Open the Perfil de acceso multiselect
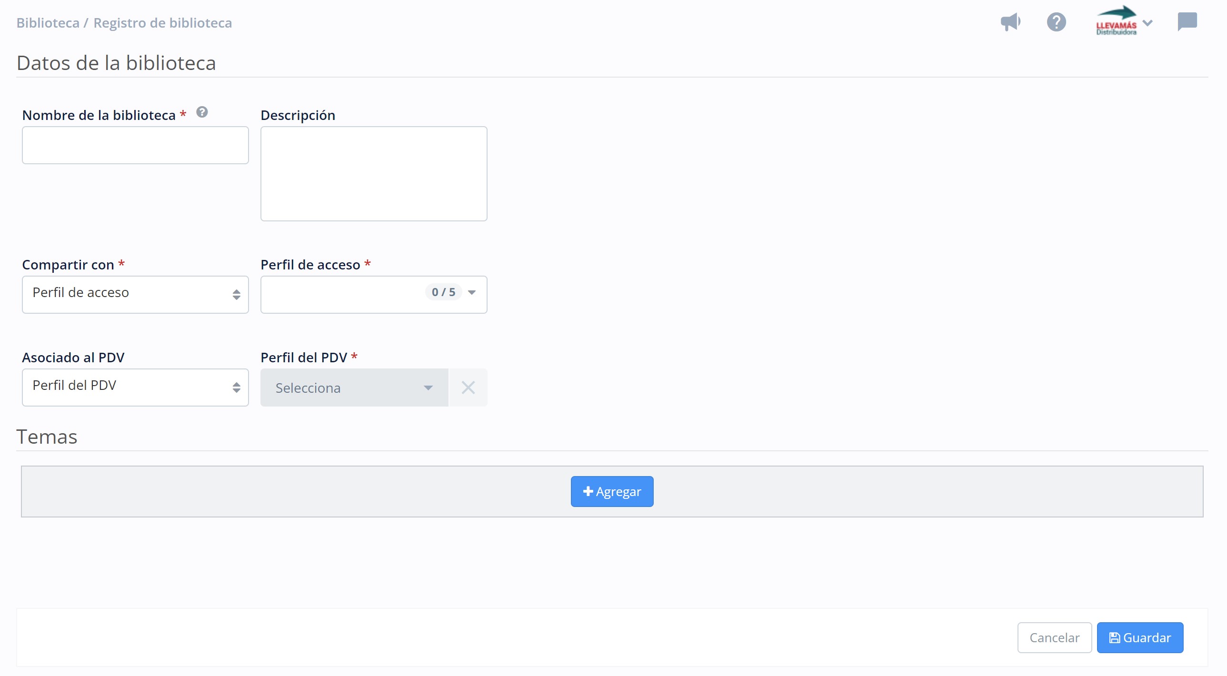This screenshot has width=1227, height=676. coord(343,294)
